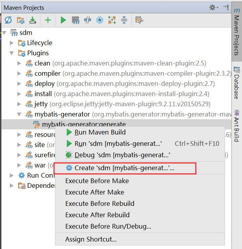Click Run Configurations gear icon
Viewport: 242px width, 249px height.
click(x=22, y=175)
